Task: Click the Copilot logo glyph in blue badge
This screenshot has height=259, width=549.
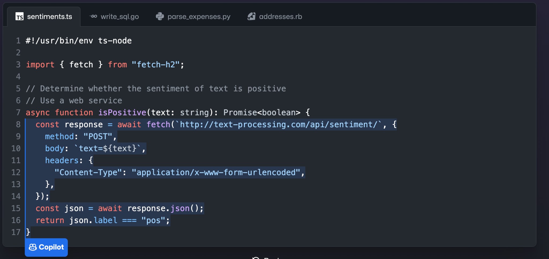Action: (33, 247)
